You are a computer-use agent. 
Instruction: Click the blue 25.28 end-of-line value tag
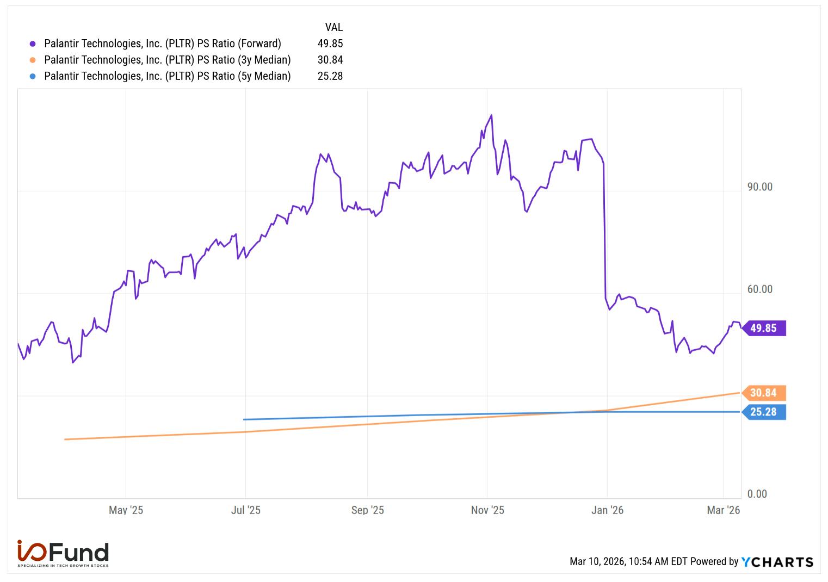[764, 412]
